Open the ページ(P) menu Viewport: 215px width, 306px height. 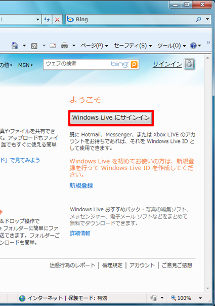[x=94, y=46]
